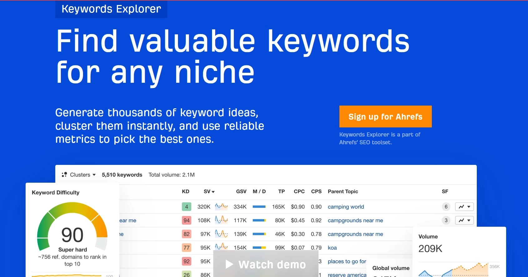Click the mobile/desktop bar in the 117K row
This screenshot has height=277, width=528.
[x=259, y=220]
